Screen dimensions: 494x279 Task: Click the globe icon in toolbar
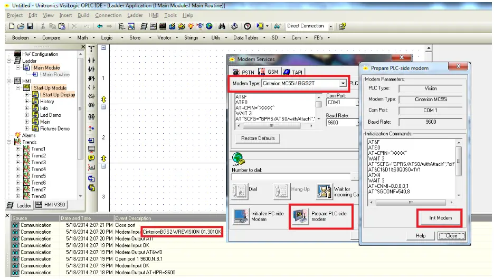coord(209,26)
